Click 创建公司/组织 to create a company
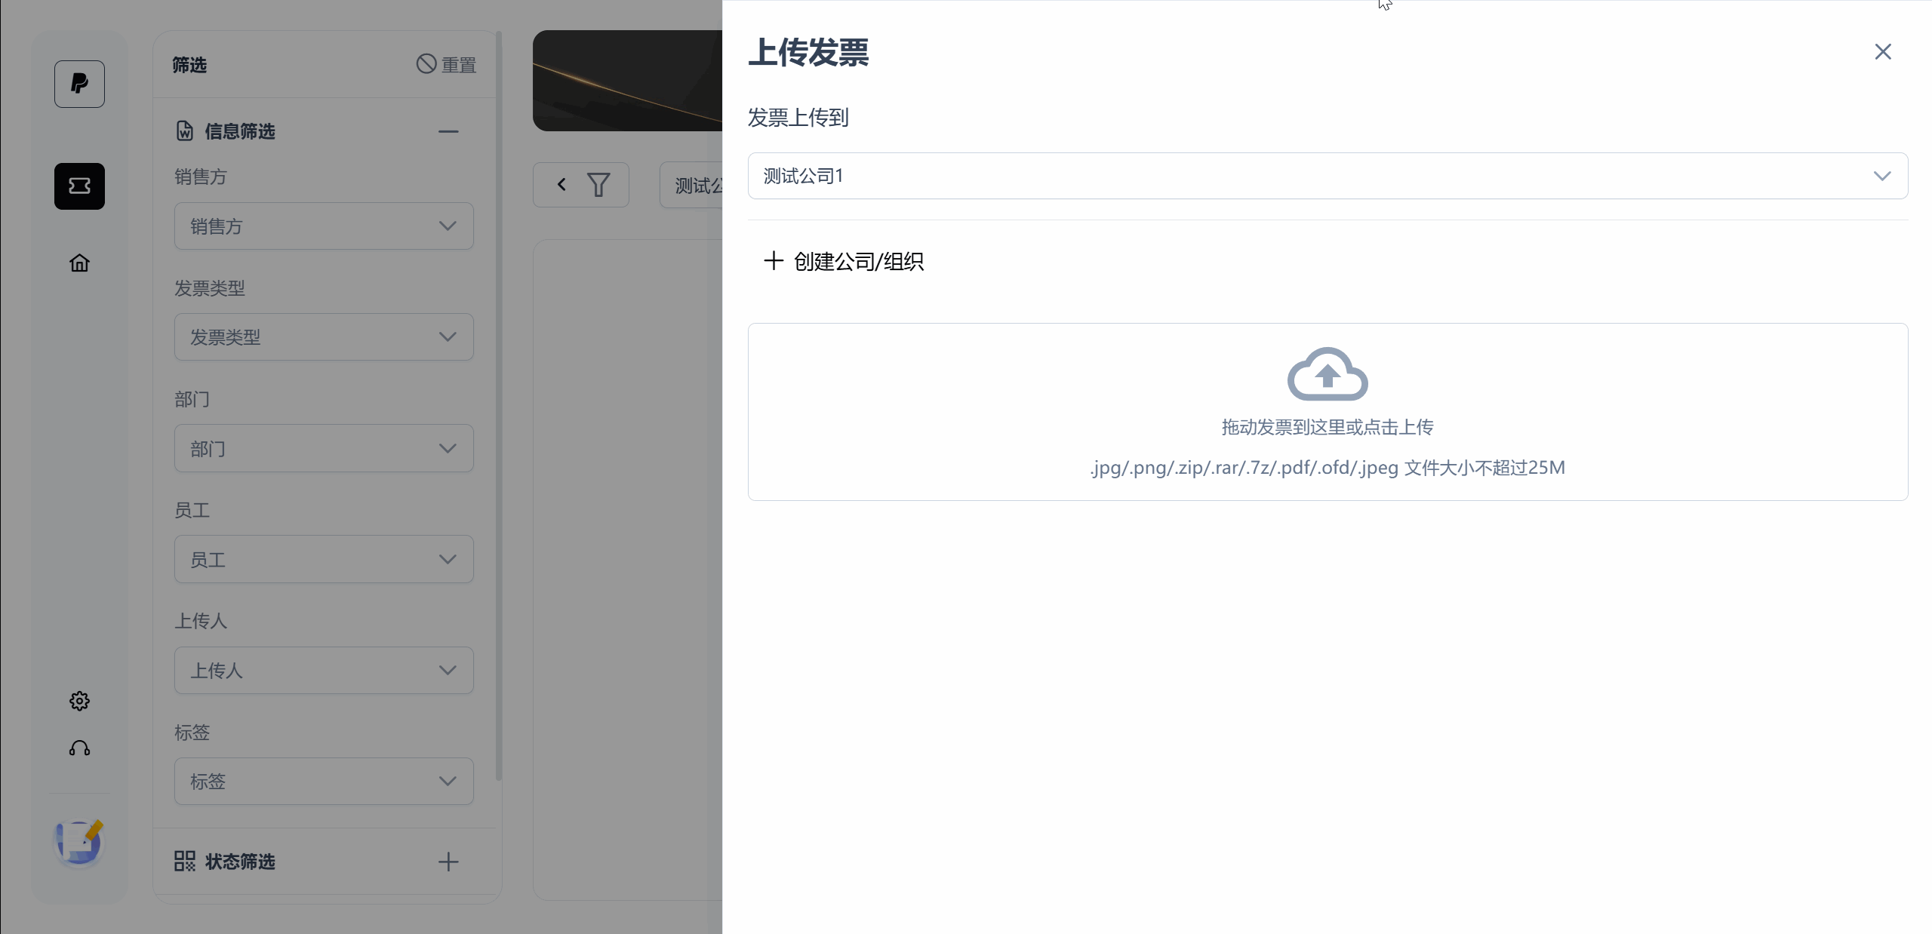Viewport: 1932px width, 934px height. [844, 261]
